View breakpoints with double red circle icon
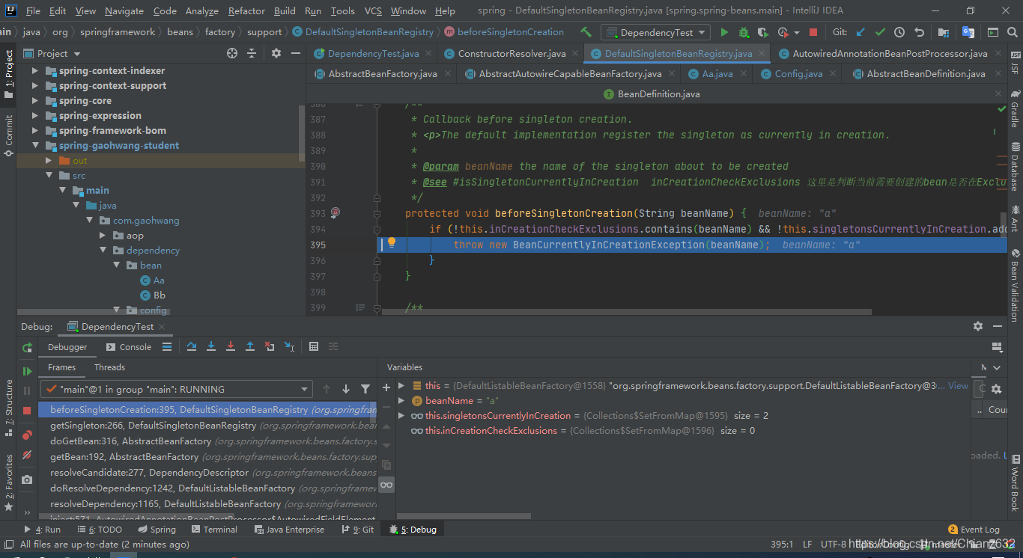The height and width of the screenshot is (558, 1023). click(27, 435)
